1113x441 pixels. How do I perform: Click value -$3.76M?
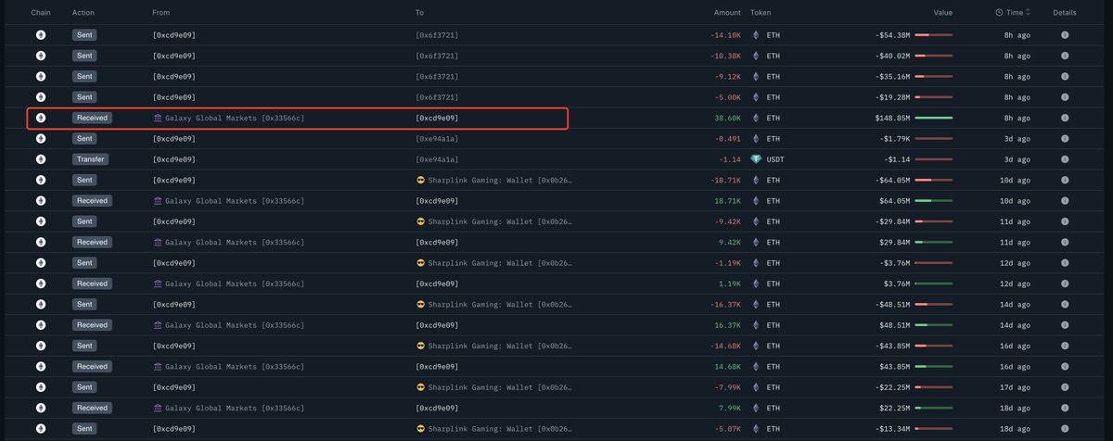[x=894, y=262]
